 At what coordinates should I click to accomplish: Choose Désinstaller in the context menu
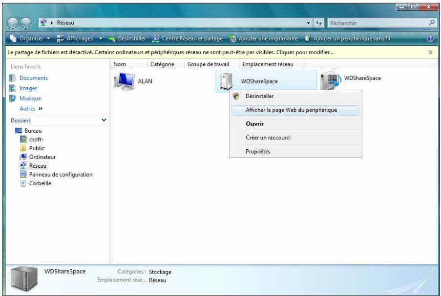[295, 96]
